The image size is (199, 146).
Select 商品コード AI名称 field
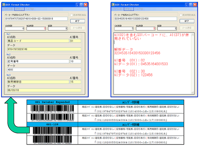(38, 41)
